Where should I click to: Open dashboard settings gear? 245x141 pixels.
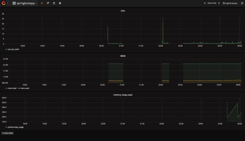[x=60, y=3]
